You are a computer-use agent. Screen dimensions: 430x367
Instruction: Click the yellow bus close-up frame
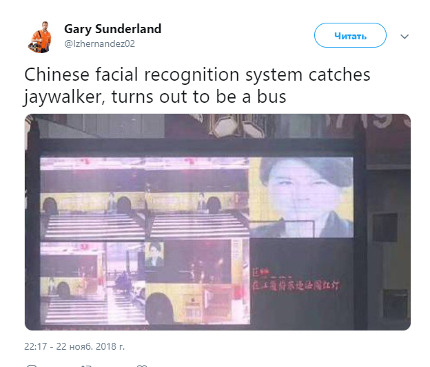click(198, 281)
